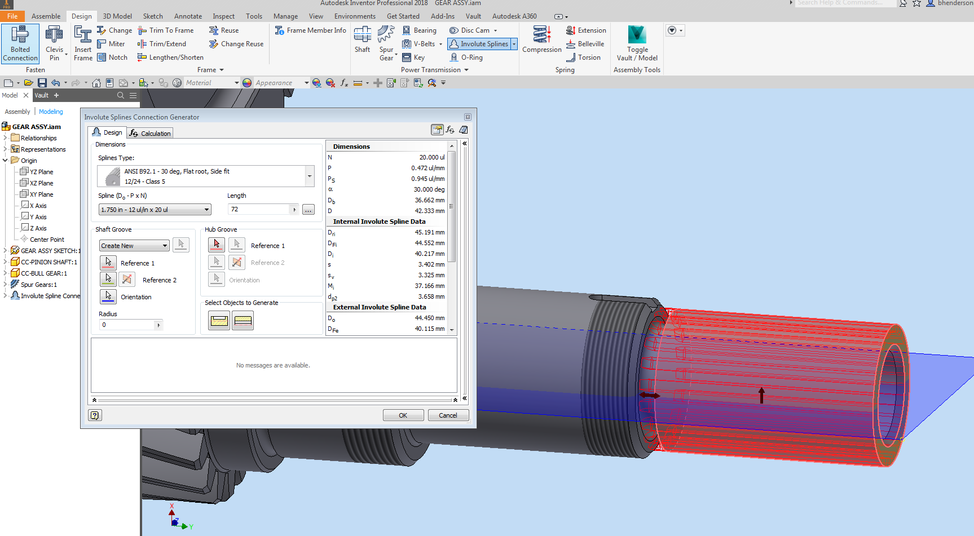Click the fx parameters icon in dialog

450,130
